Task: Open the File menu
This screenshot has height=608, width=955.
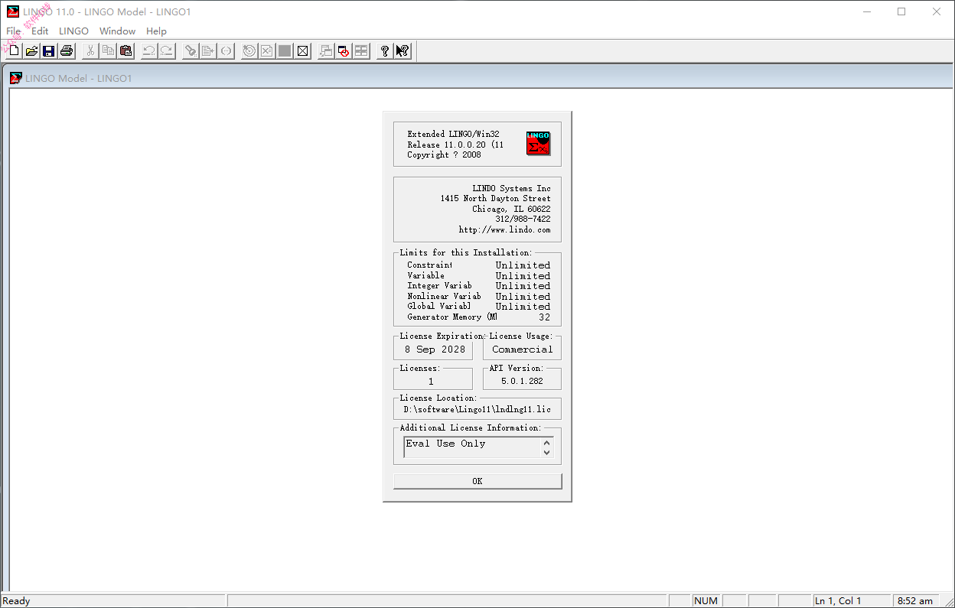Action: 14,31
